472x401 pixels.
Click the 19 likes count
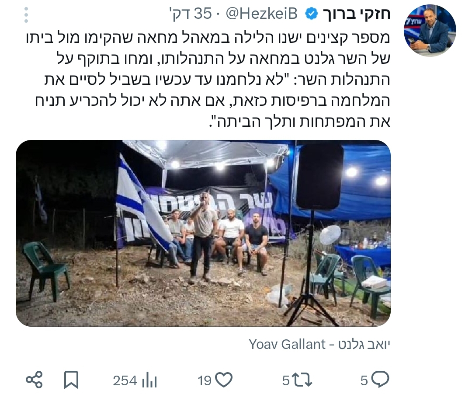coord(205,380)
